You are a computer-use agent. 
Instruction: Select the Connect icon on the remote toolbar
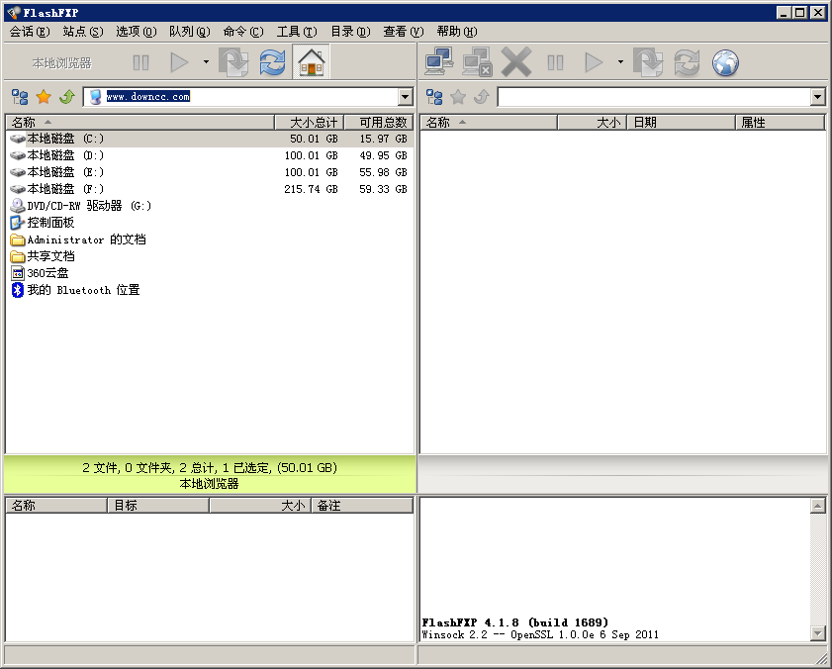pos(438,62)
